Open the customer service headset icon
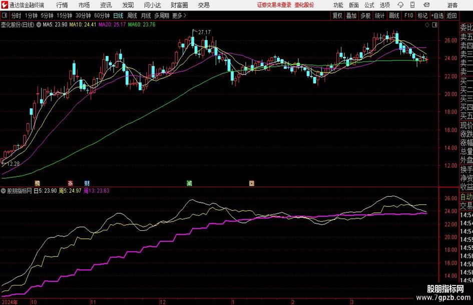 pos(400,5)
